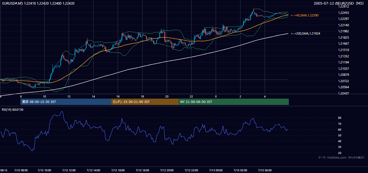The height and width of the screenshot is (173, 368).
Task: Click price axis value 1.21667
Action: [344, 44]
